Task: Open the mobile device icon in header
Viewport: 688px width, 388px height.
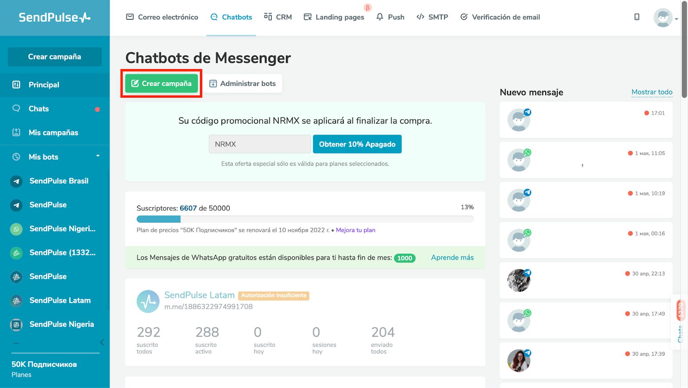Action: (637, 17)
